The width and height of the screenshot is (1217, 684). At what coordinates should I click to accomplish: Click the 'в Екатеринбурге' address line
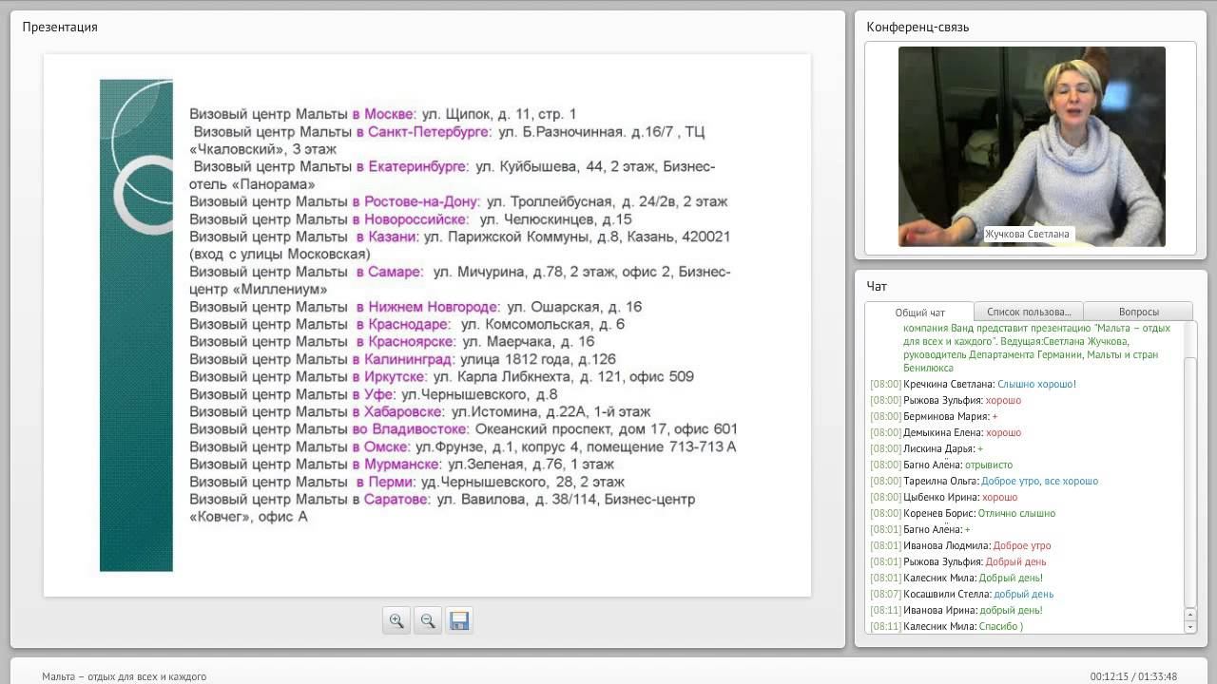tap(452, 176)
